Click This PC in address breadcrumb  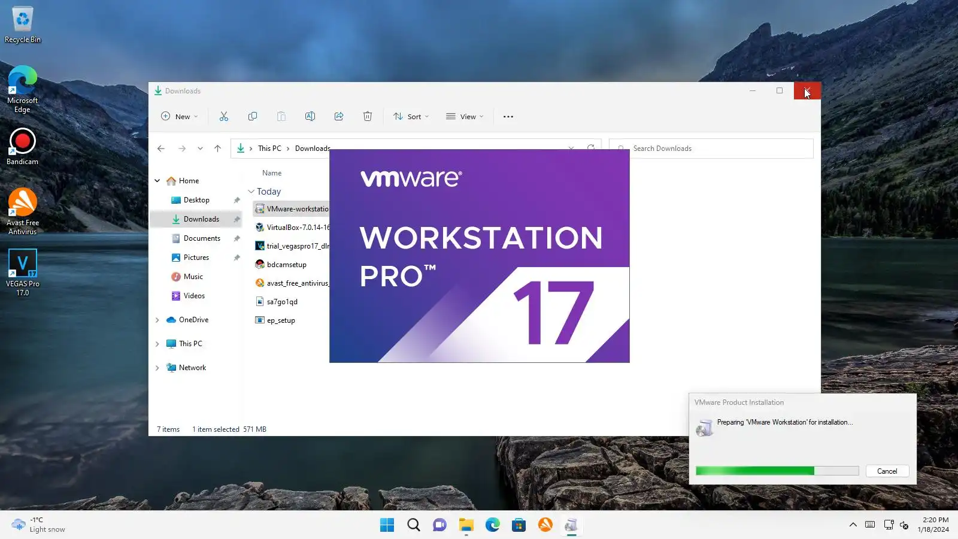click(269, 149)
